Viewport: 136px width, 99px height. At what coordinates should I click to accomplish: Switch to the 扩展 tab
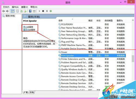[26, 92]
